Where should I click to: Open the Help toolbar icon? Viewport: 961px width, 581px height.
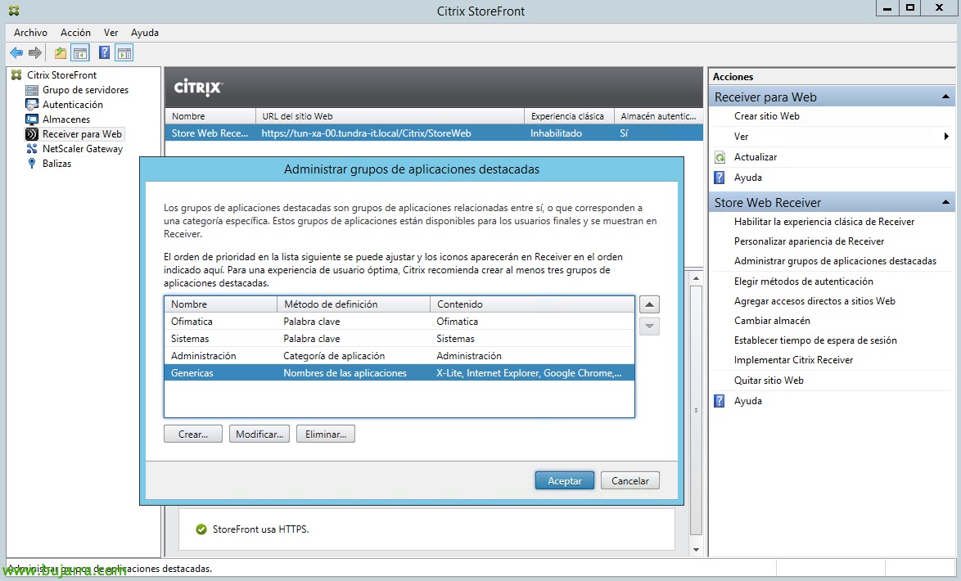104,53
